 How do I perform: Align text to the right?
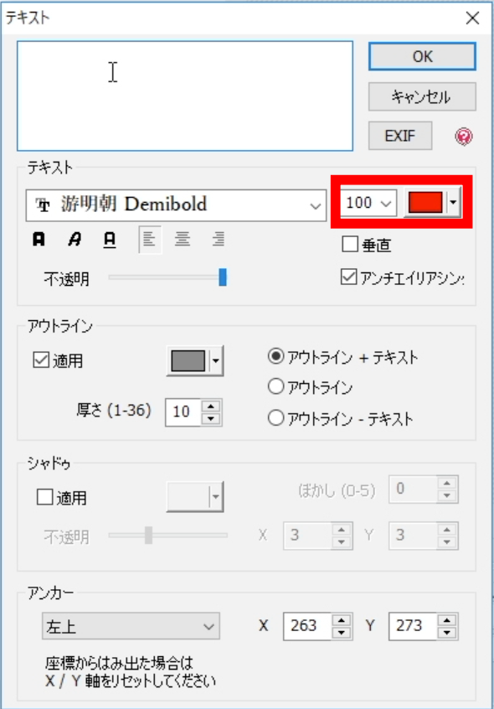coord(219,239)
